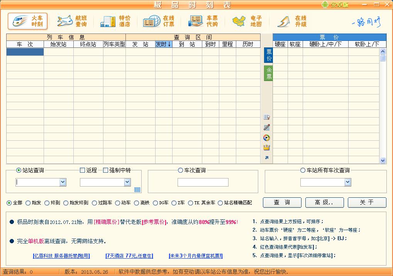
Task: Click the small calendar grid icon
Action: (x=137, y=190)
